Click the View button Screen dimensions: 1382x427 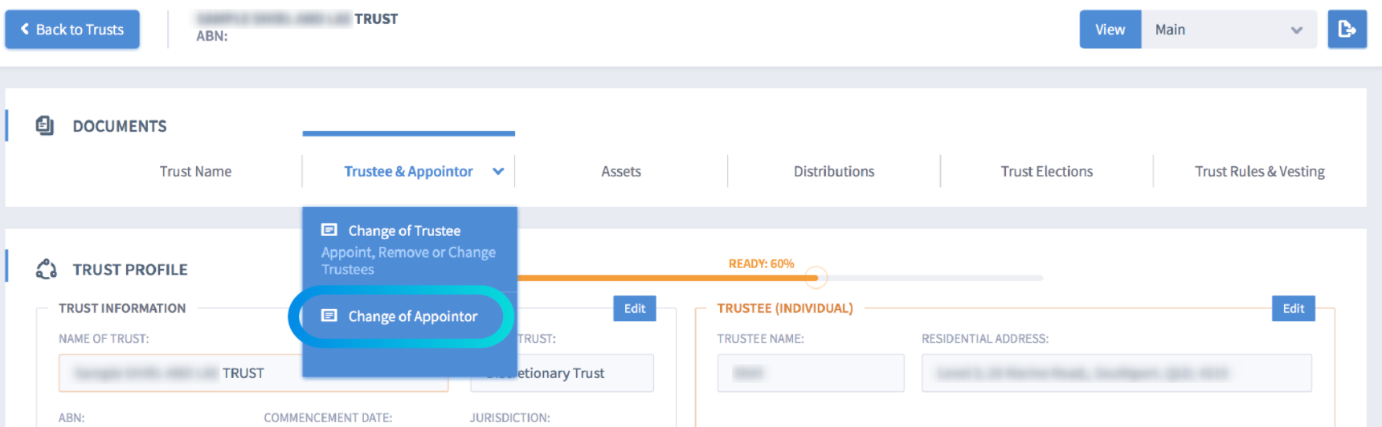[1110, 30]
